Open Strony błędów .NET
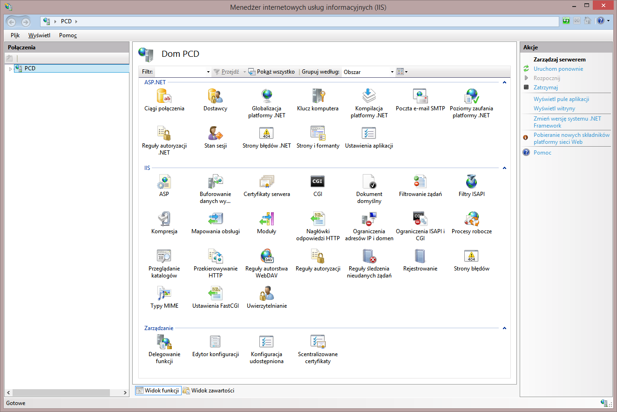This screenshot has width=617, height=412. point(267,137)
